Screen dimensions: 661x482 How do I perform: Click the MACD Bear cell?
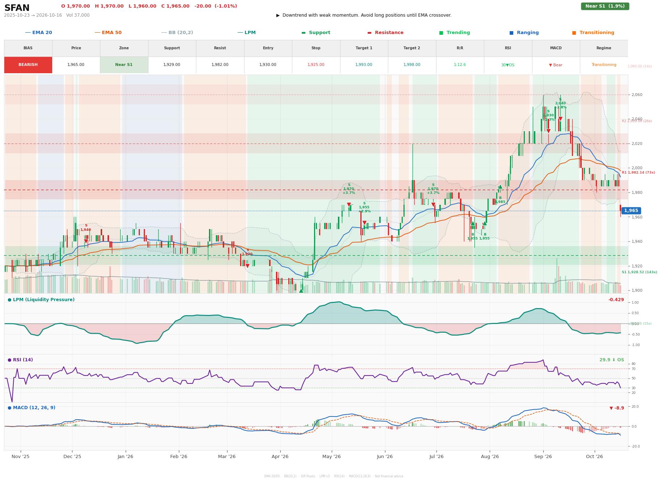556,65
